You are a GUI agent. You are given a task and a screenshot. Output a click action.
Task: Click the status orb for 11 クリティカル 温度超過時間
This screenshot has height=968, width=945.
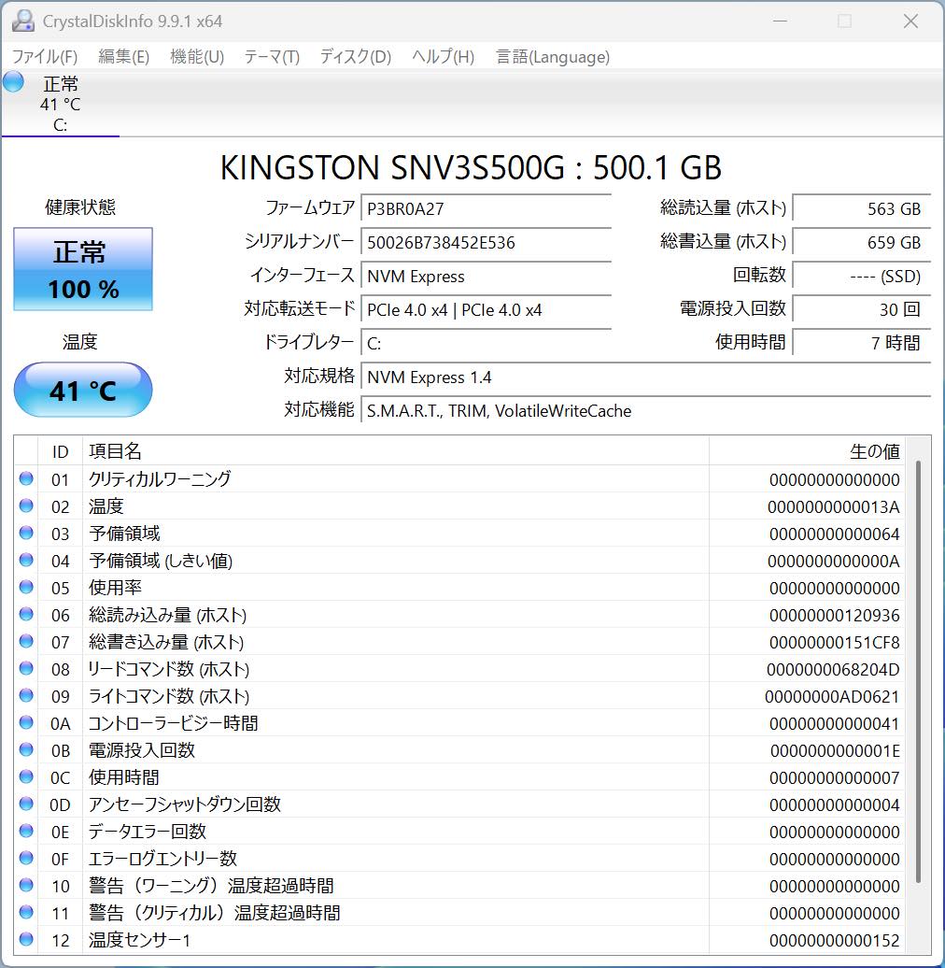coord(26,913)
